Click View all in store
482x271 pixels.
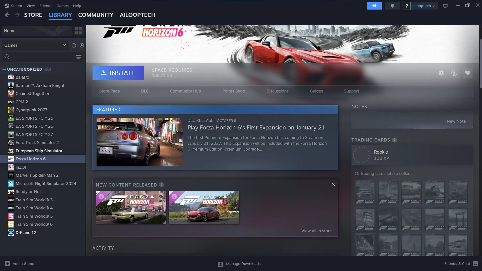pyautogui.click(x=316, y=231)
